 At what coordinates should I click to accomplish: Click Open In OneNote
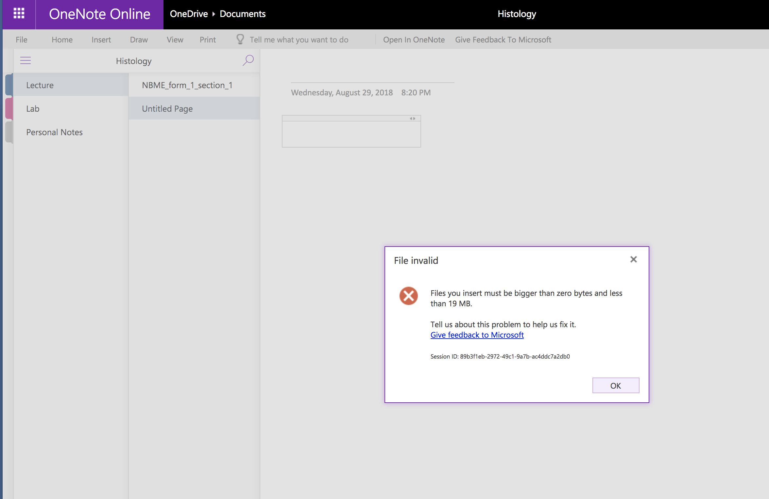point(414,40)
